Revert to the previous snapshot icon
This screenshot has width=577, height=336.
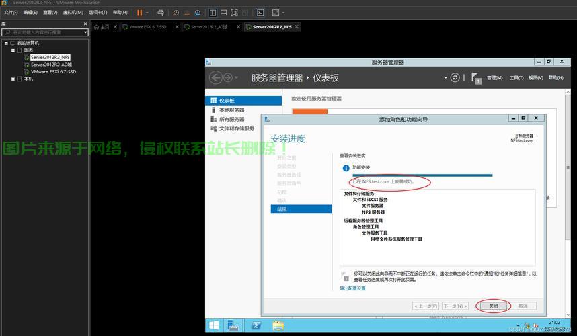click(x=187, y=13)
